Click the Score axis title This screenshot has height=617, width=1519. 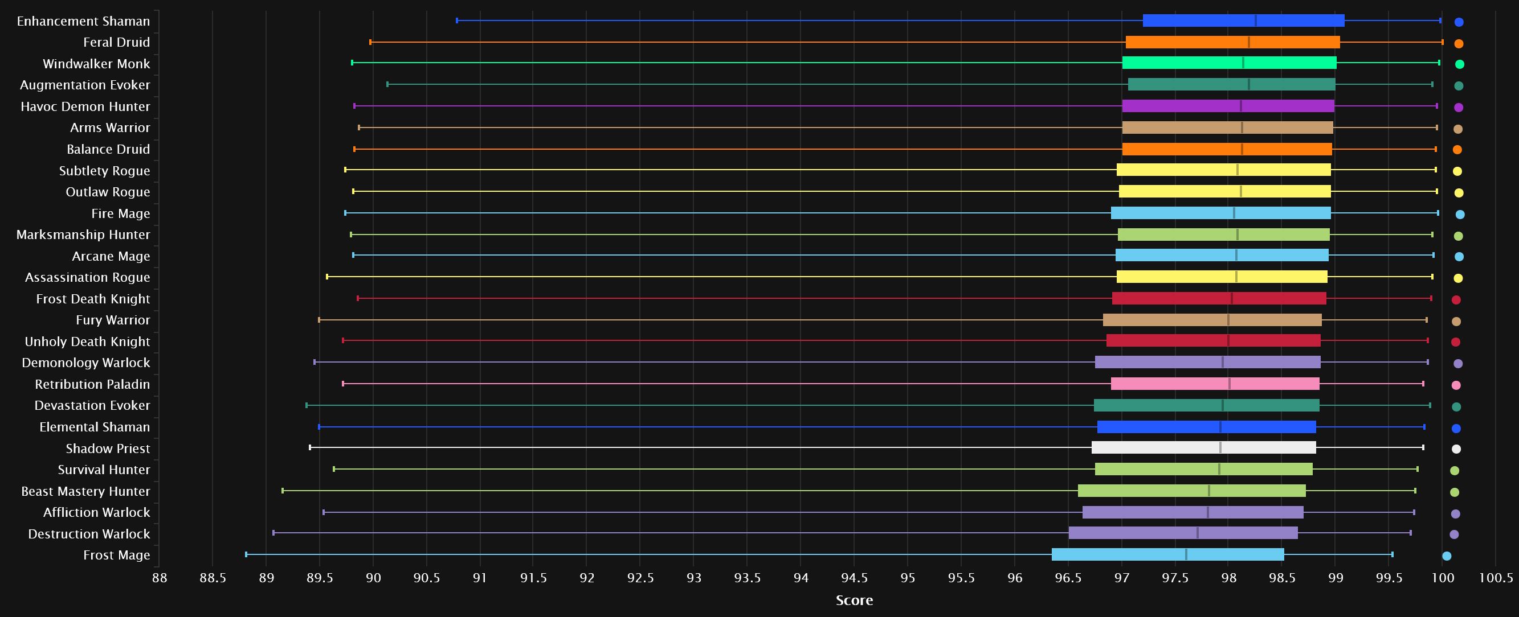(x=854, y=600)
